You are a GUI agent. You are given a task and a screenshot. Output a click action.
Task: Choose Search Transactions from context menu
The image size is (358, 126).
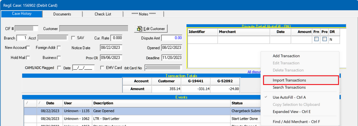point(300,87)
